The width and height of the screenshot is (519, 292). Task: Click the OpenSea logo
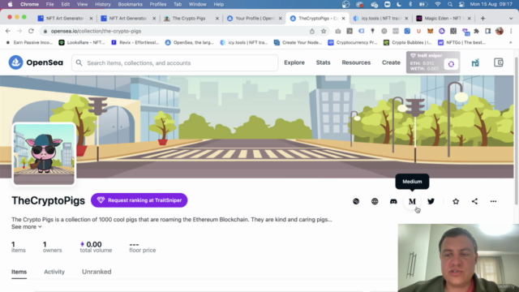pyautogui.click(x=36, y=62)
